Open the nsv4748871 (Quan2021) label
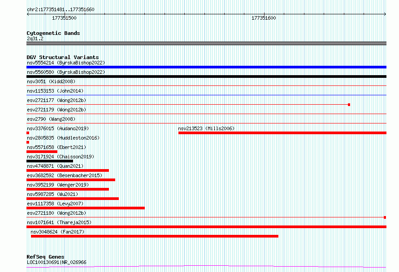The image size is (399, 272). tap(55, 166)
